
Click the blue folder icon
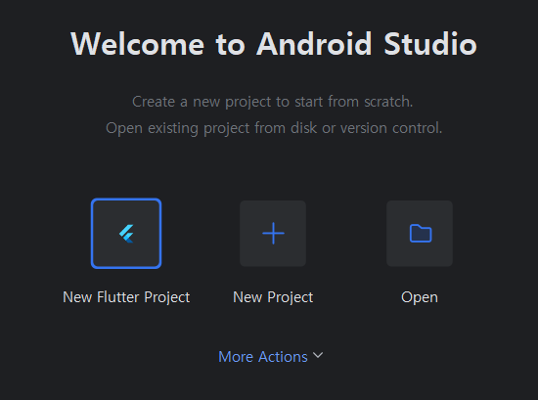point(421,234)
